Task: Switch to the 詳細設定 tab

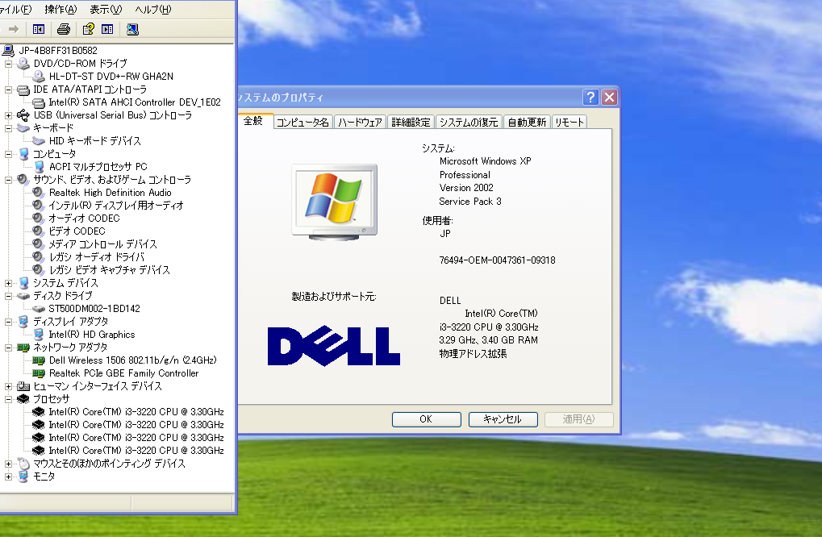Action: coord(411,122)
